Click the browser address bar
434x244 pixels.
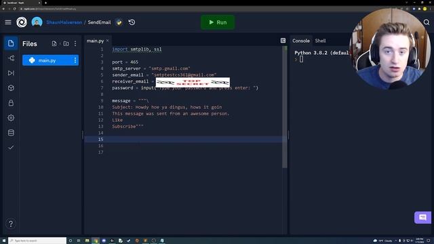[208, 9]
